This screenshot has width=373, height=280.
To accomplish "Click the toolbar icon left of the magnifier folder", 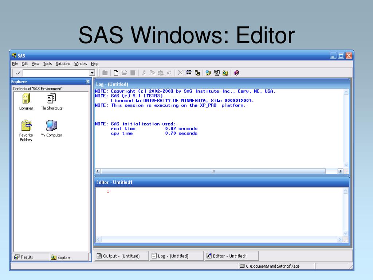I will [217, 73].
